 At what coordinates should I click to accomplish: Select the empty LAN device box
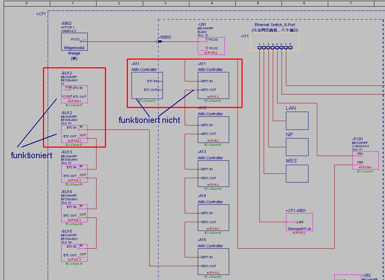[297, 121]
